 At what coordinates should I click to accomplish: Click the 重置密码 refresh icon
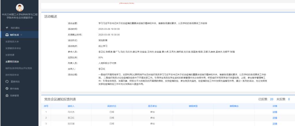[7, 82]
